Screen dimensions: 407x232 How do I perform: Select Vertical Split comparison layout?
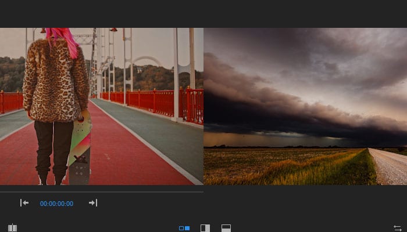click(205, 228)
